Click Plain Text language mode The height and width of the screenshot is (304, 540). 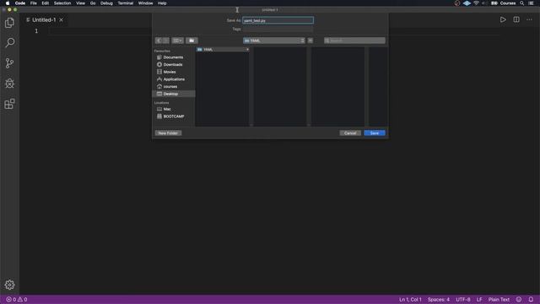(x=499, y=300)
